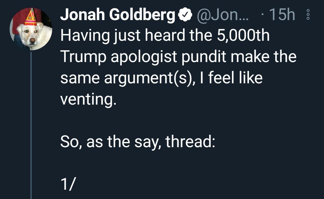
Task: Click the line 'So, as the say, thread:'
Action: coord(137,141)
